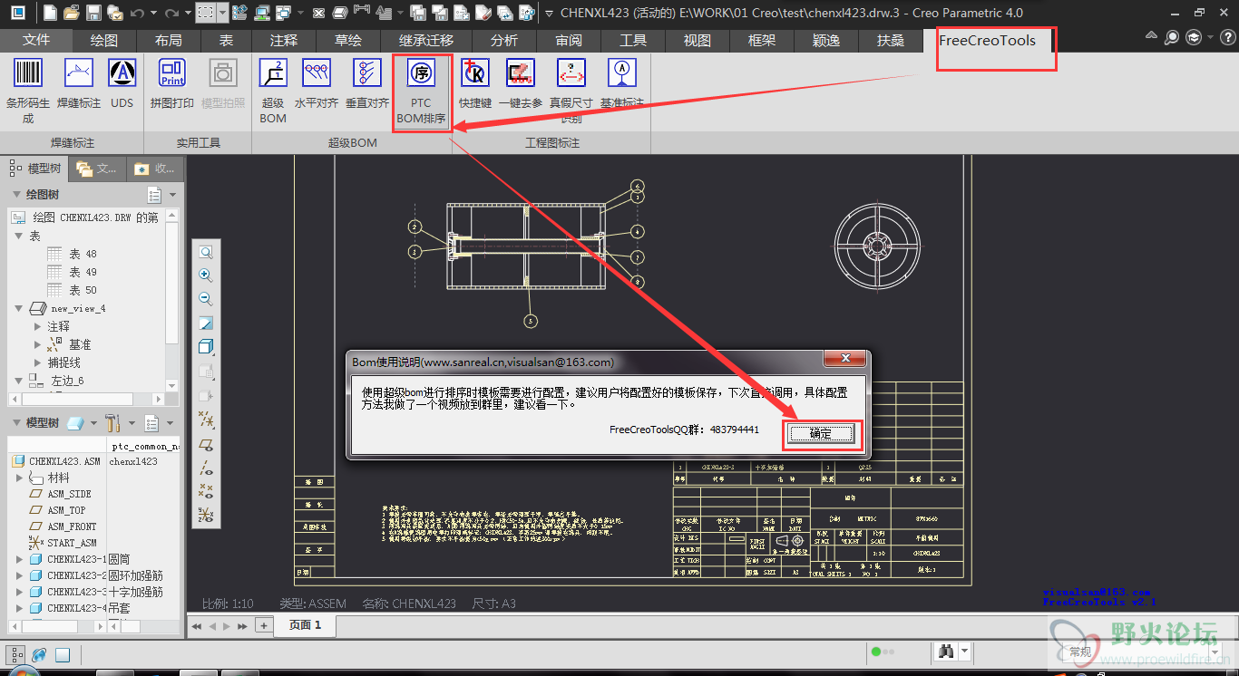Screen dimensions: 1239x676
Task: Open the 审阅 ribbon tab
Action: [x=569, y=41]
